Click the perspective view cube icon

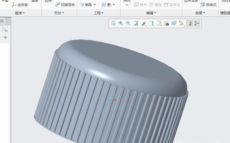coord(174,23)
